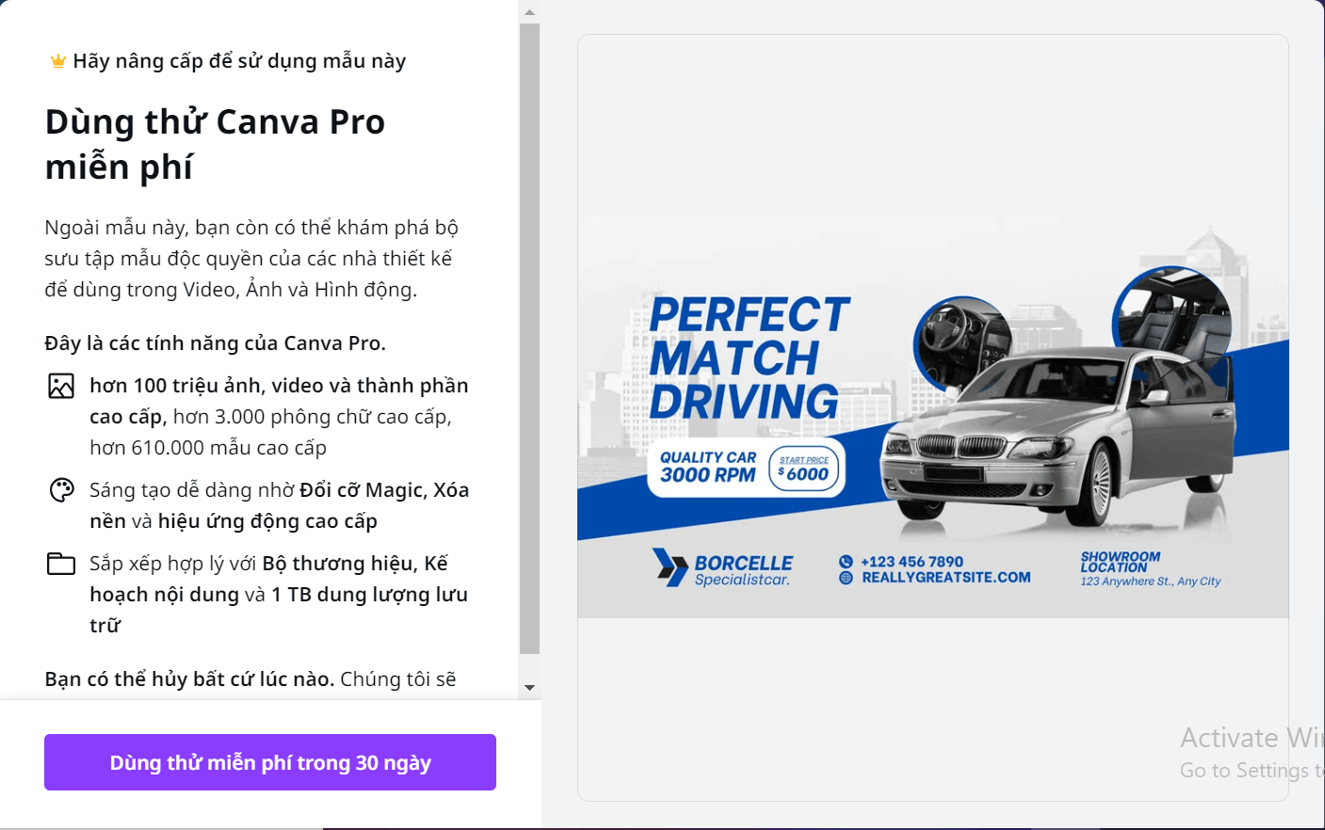Screen dimensions: 1325x830
Task: Click the vertical scrollbar thumb
Action: 529,339
